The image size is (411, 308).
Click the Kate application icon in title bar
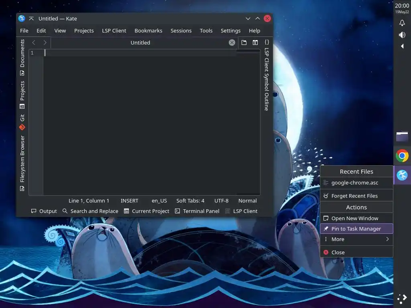coord(22,18)
